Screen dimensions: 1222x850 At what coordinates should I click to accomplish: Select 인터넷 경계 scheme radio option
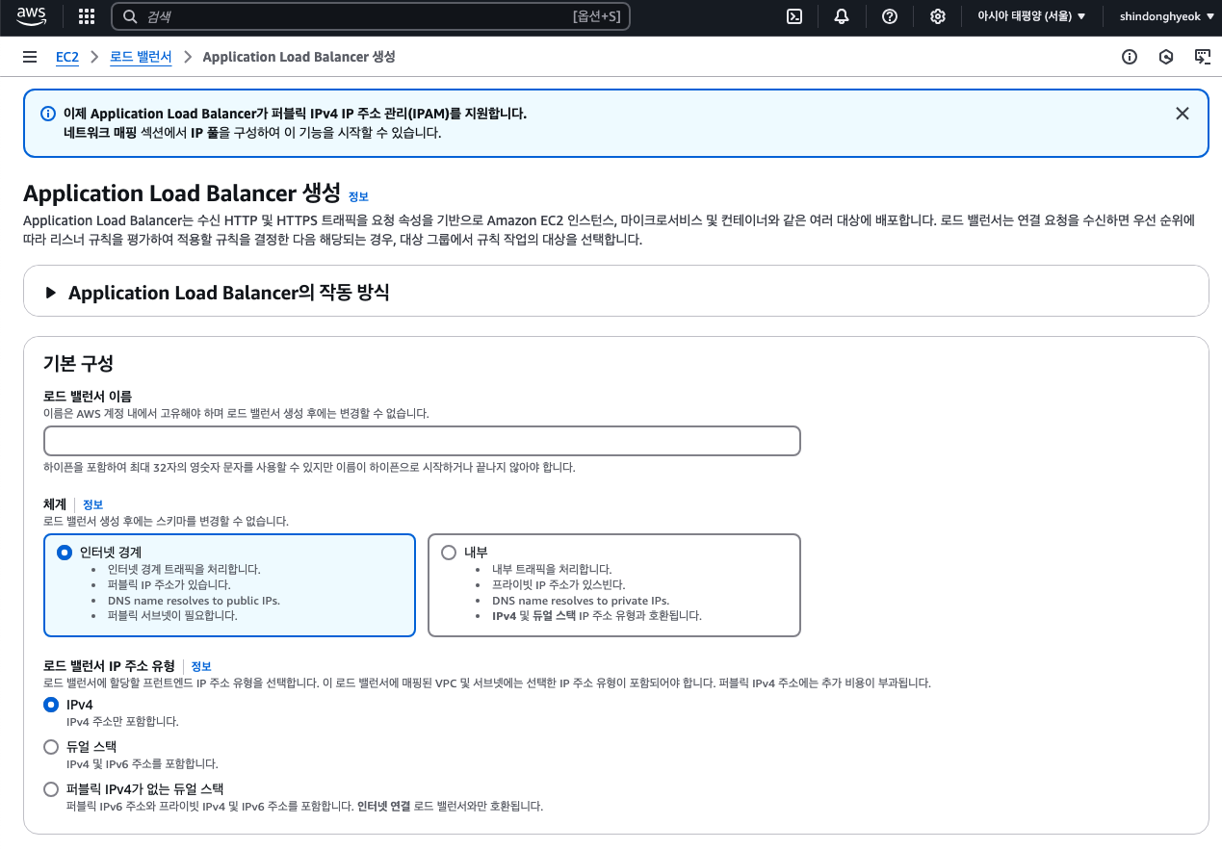click(x=65, y=553)
